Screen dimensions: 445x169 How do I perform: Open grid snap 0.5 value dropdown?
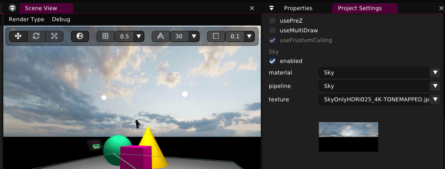pyautogui.click(x=139, y=36)
